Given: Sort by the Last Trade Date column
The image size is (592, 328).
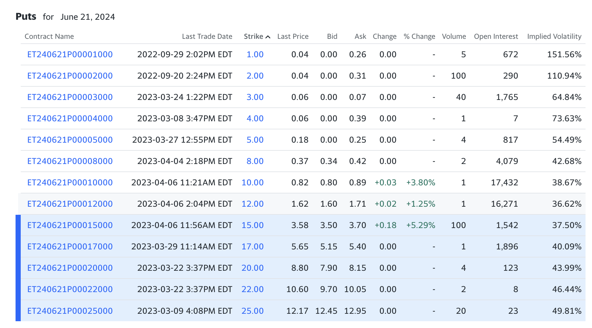Looking at the screenshot, I should click(x=207, y=37).
